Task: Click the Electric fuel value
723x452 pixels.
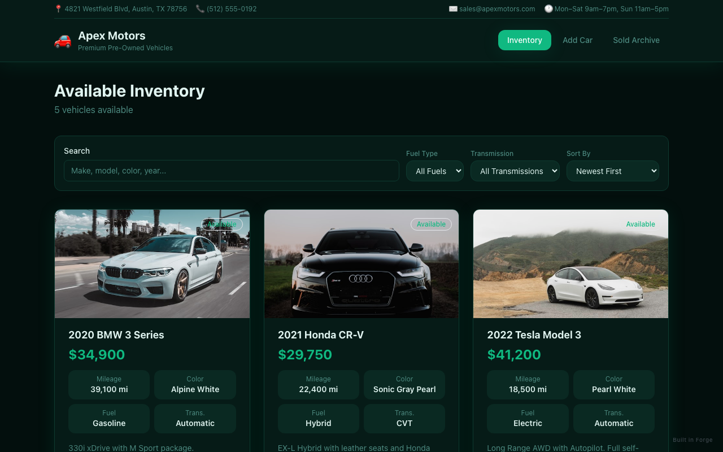Action: (528, 423)
